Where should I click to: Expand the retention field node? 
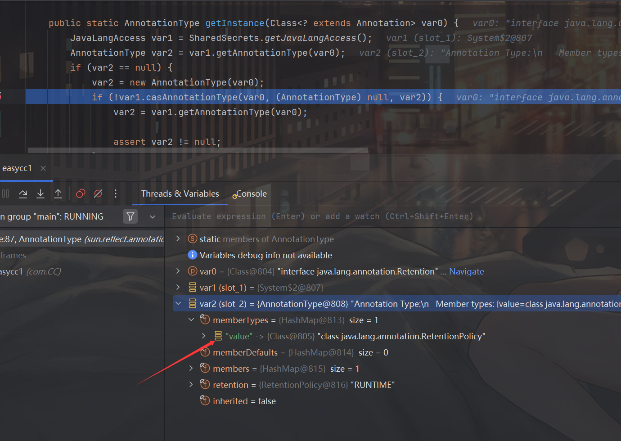191,384
